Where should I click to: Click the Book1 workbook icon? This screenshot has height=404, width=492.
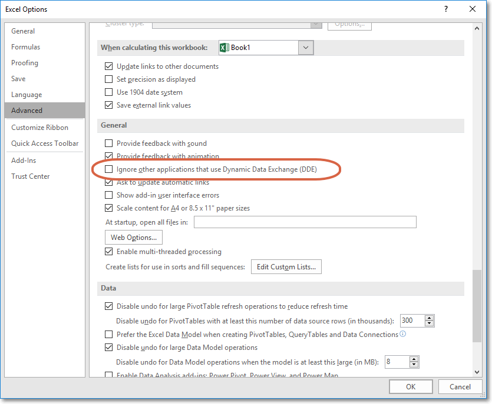(224, 47)
